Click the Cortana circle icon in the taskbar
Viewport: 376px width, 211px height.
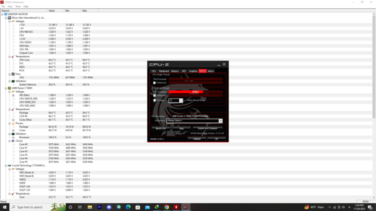point(70,207)
